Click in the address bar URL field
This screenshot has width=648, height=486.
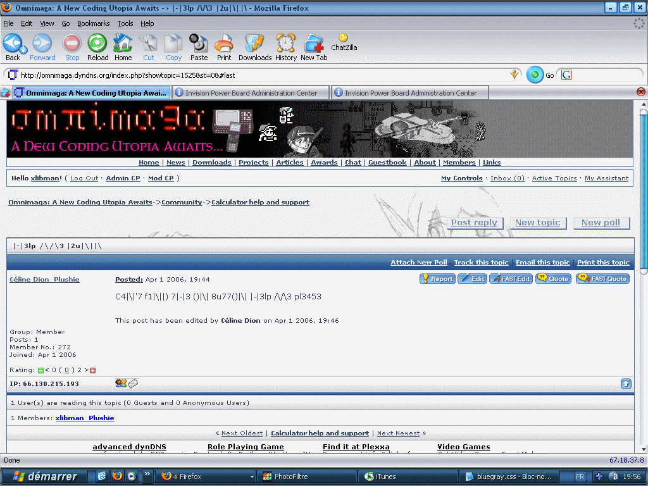coord(265,75)
